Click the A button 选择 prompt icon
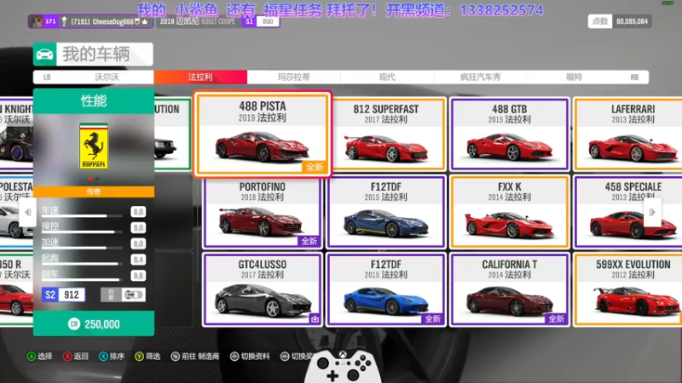The image size is (682, 383). (x=32, y=357)
